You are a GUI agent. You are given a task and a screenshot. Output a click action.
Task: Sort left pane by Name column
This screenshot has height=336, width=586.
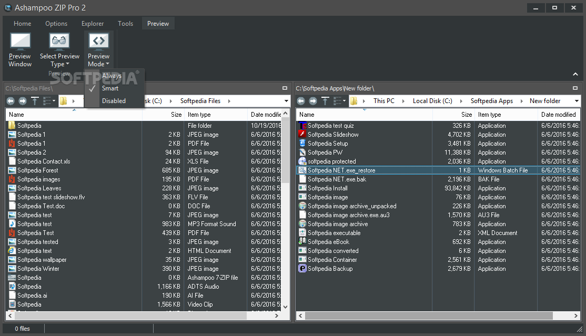click(74, 115)
